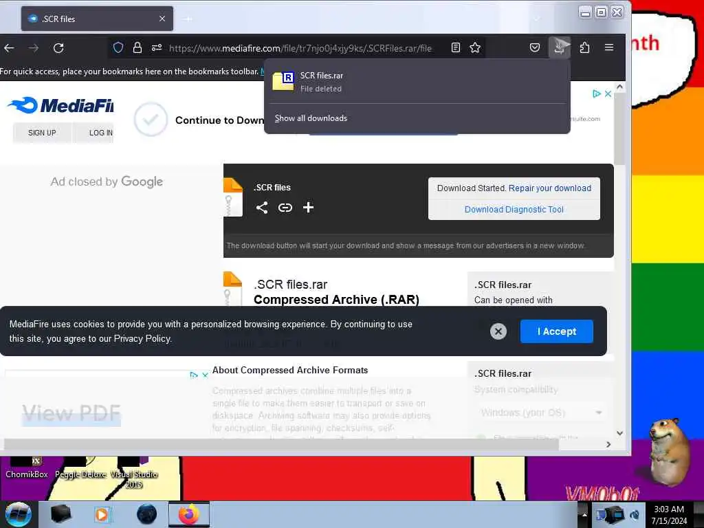Show hidden system tray icons arrow
The height and width of the screenshot is (528, 704).
click(x=584, y=515)
